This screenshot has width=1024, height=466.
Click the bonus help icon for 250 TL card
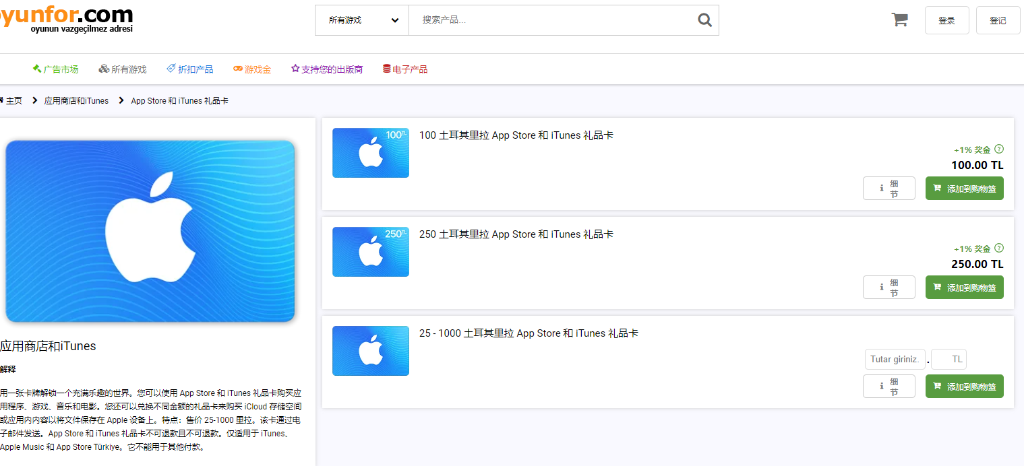pos(999,248)
